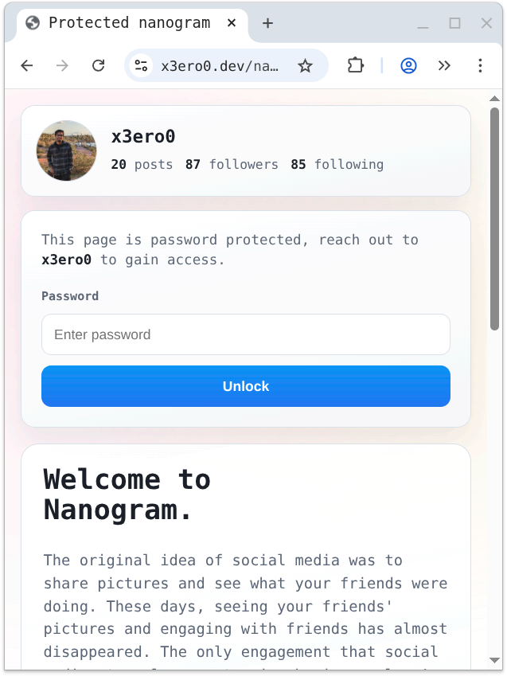The image size is (507, 676).
Task: Expand the hidden toolbar items chevron
Action: click(444, 66)
